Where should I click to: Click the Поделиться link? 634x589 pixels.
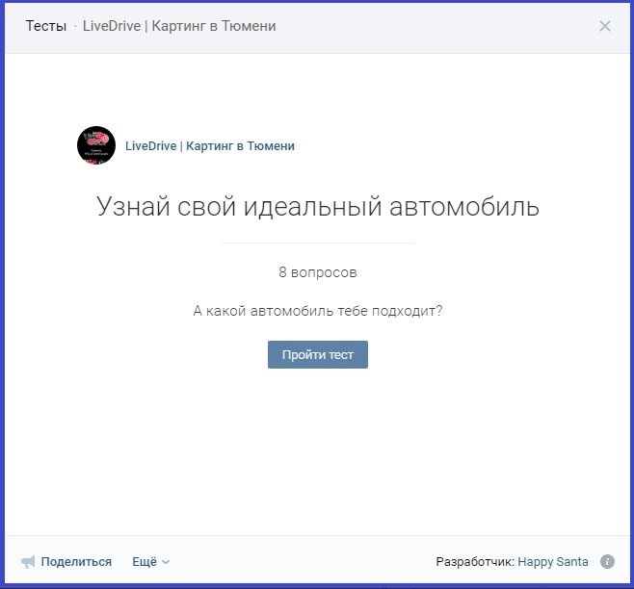[76, 562]
